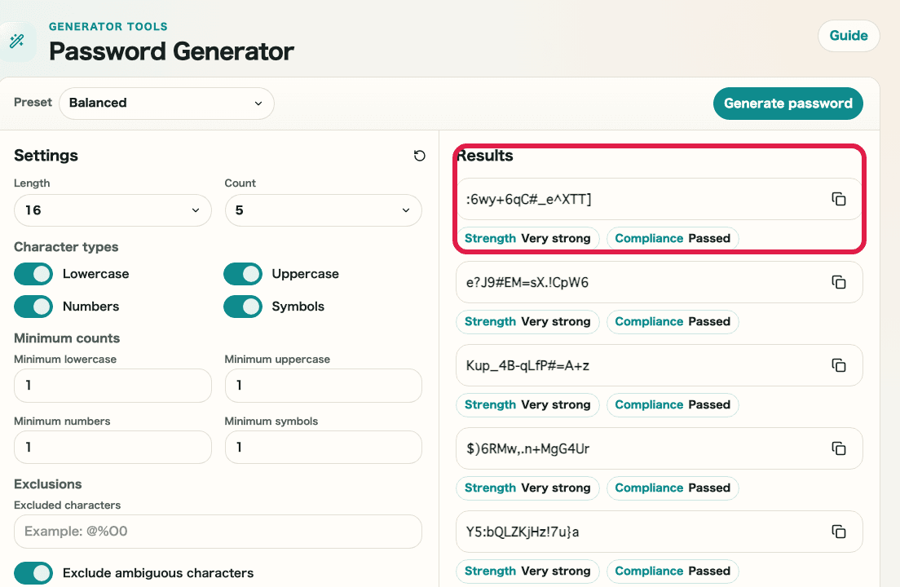Toggle the Symbols character switch
The image size is (900, 587).
(243, 307)
